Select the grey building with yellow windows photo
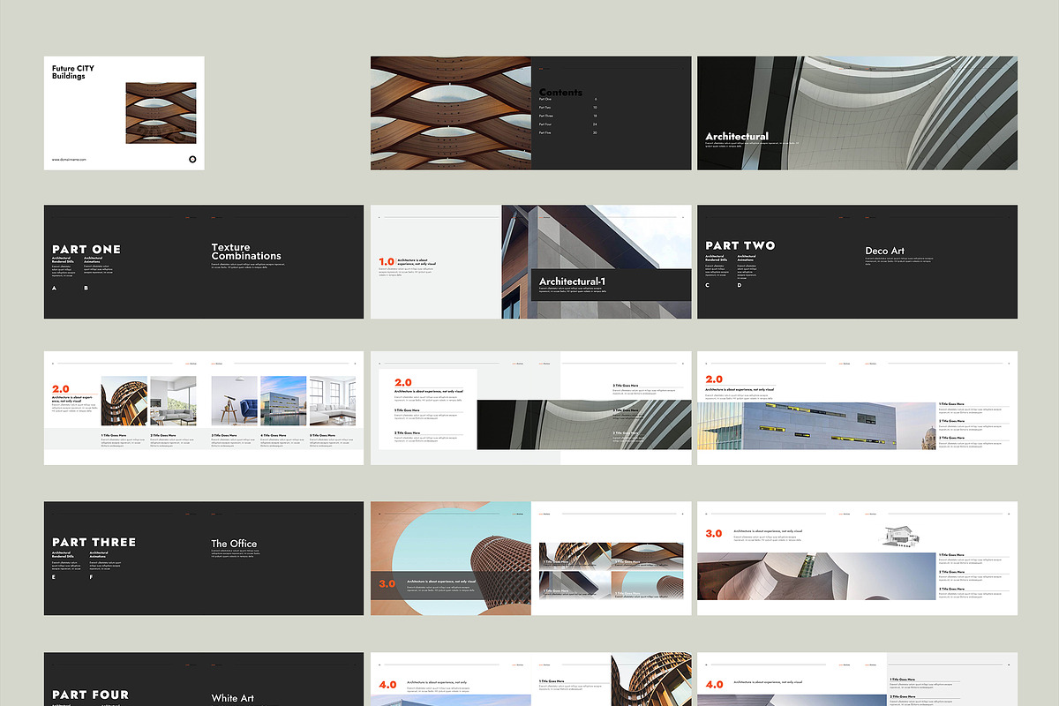 click(x=817, y=424)
